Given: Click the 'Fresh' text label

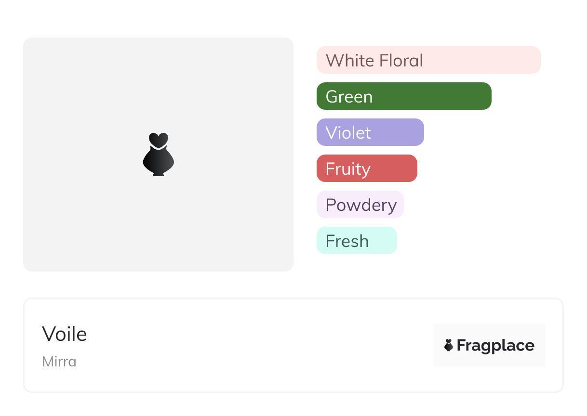Looking at the screenshot, I should [347, 241].
